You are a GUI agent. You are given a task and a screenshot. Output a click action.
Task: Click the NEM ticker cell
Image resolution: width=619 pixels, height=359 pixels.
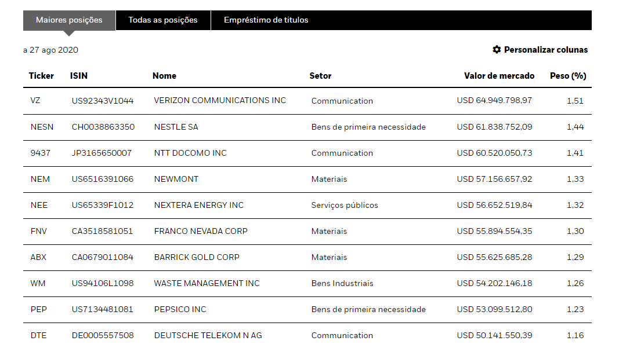[x=40, y=179]
